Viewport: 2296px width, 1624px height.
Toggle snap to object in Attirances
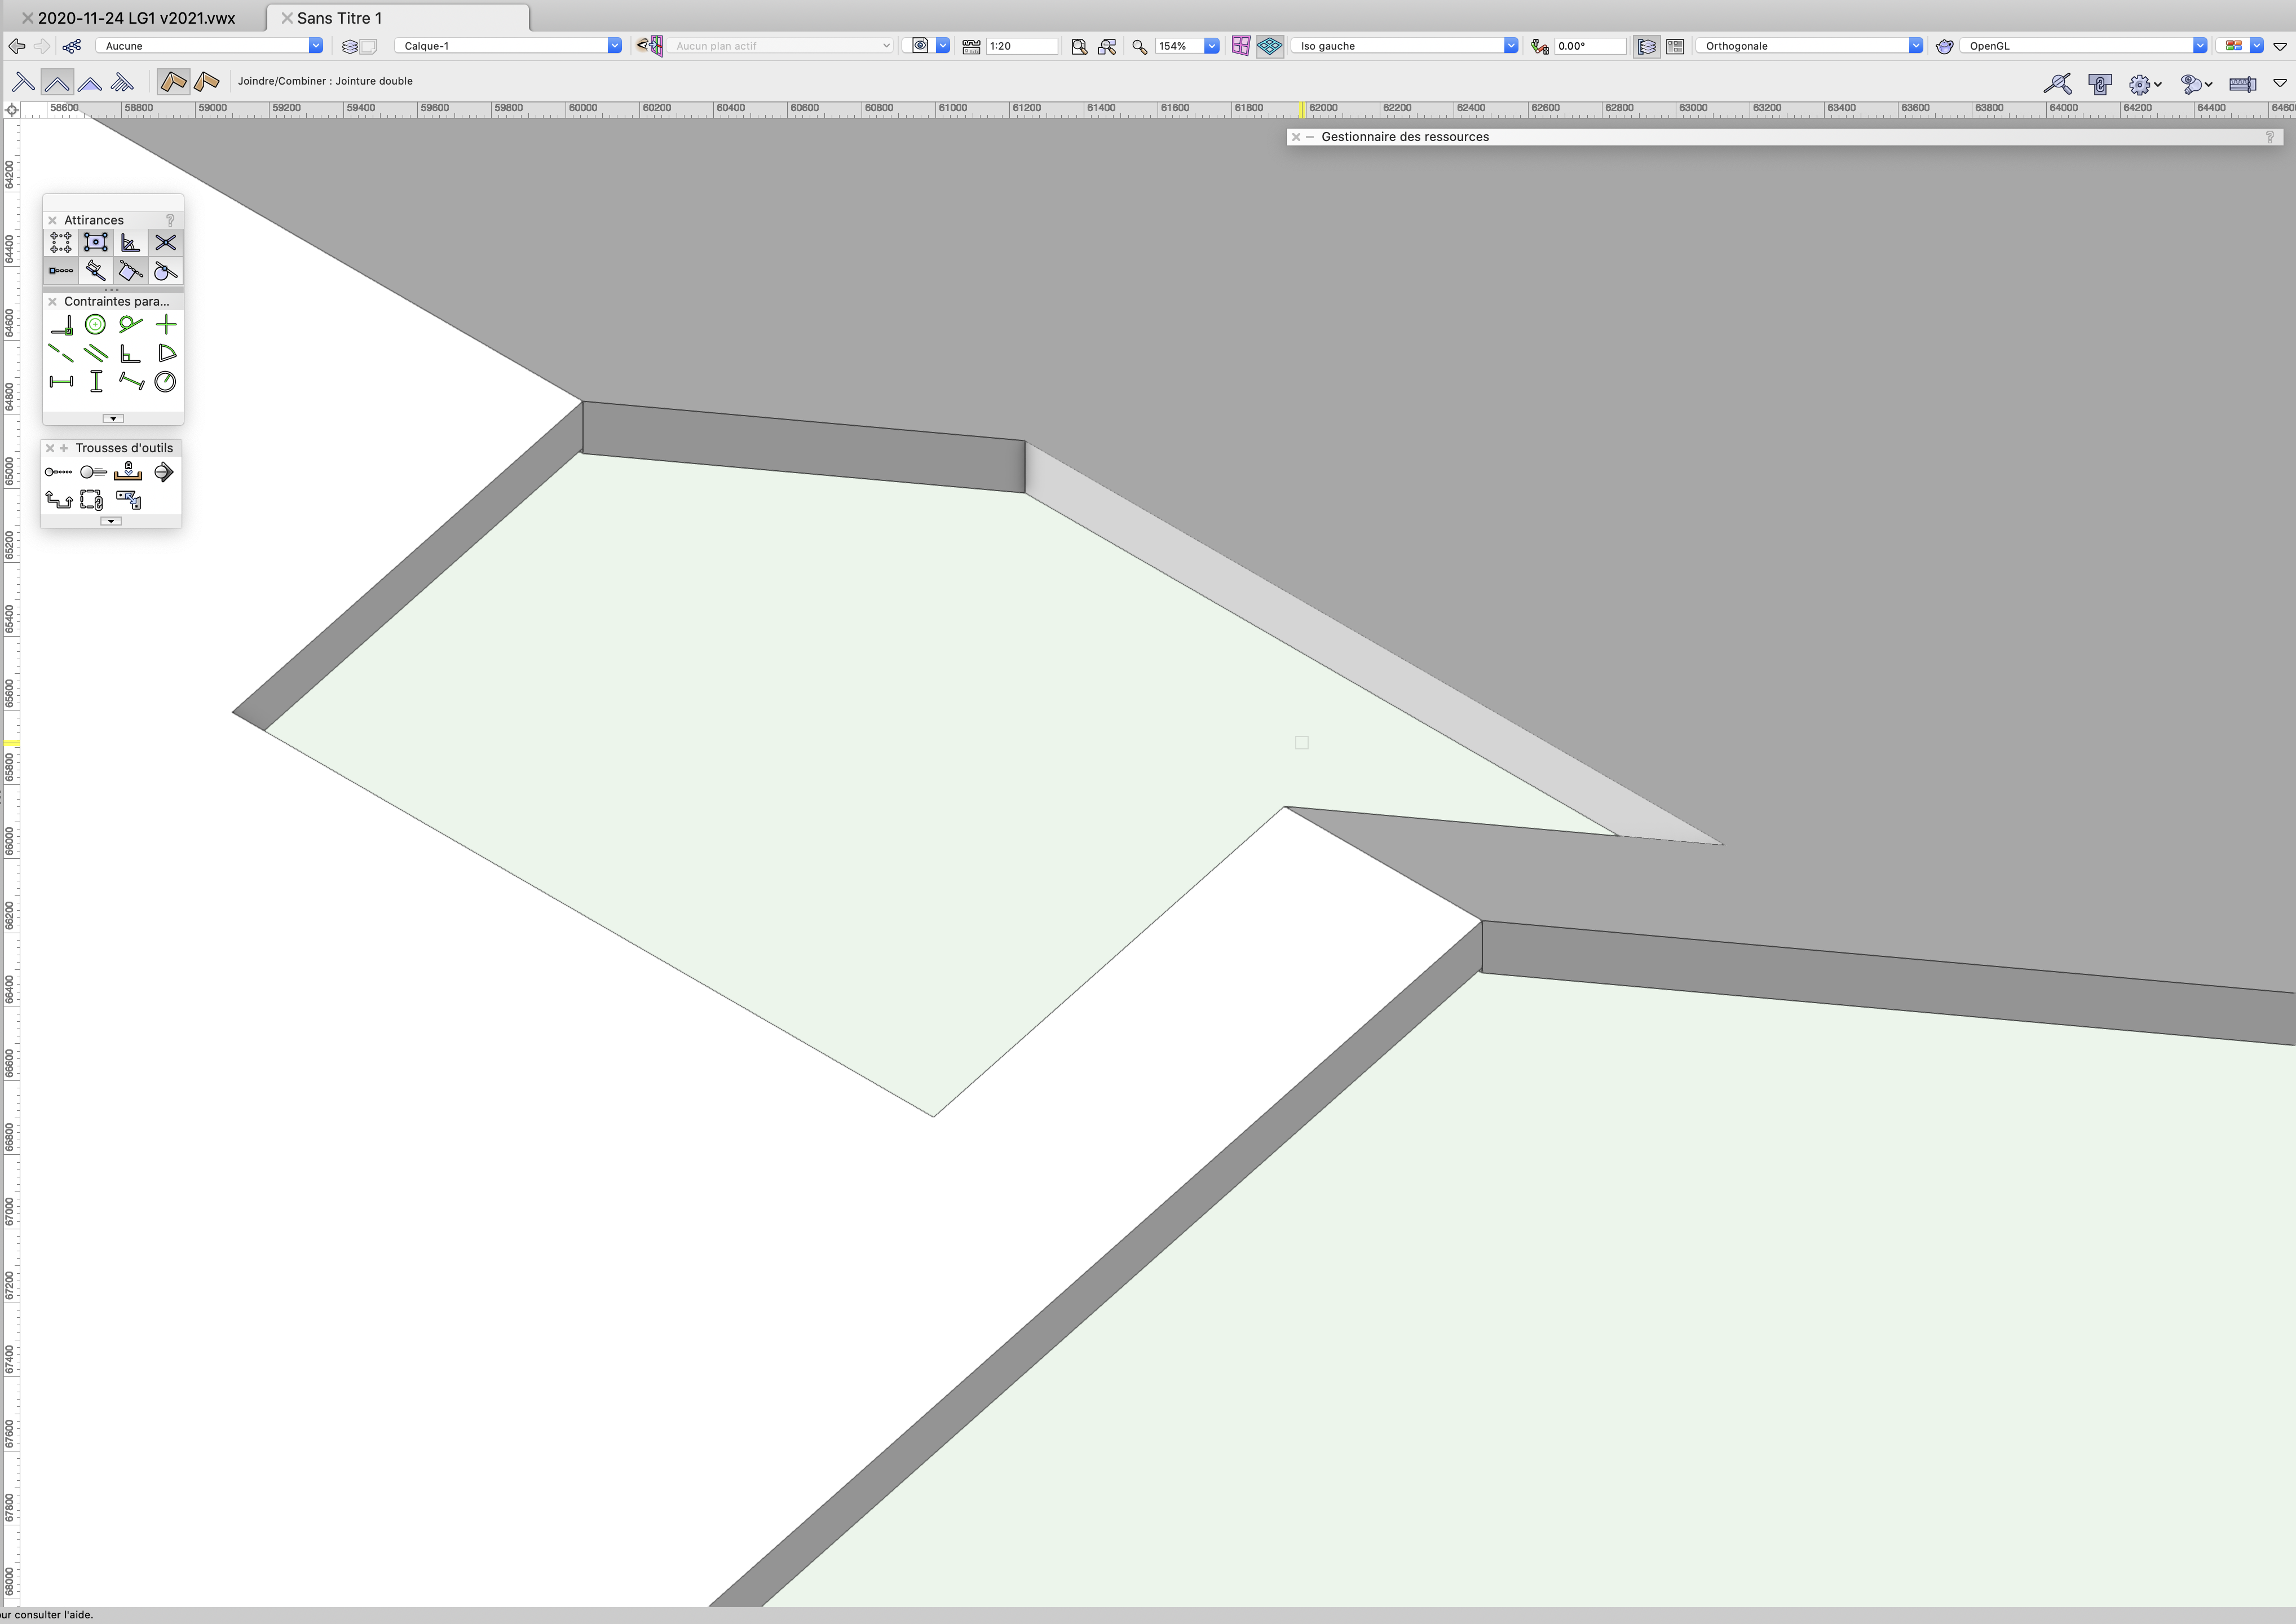pos(95,242)
